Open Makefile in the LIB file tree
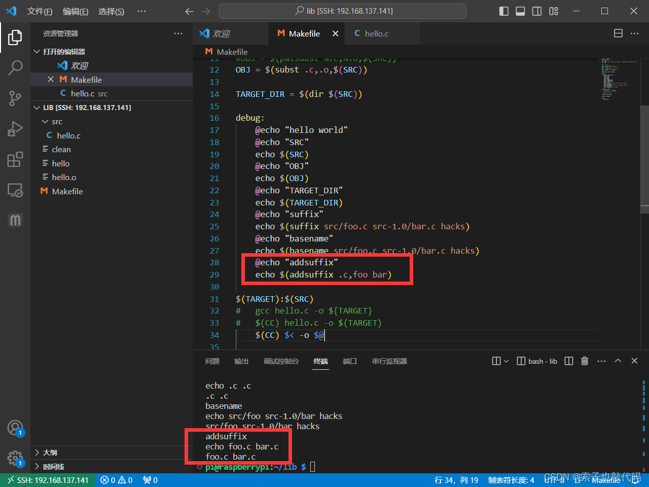Image resolution: width=649 pixels, height=487 pixels. 112,191
